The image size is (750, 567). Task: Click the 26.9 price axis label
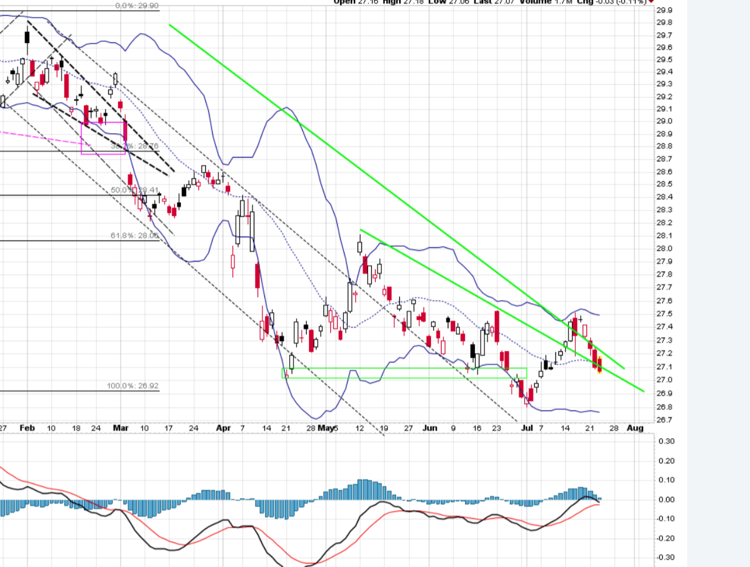point(664,394)
